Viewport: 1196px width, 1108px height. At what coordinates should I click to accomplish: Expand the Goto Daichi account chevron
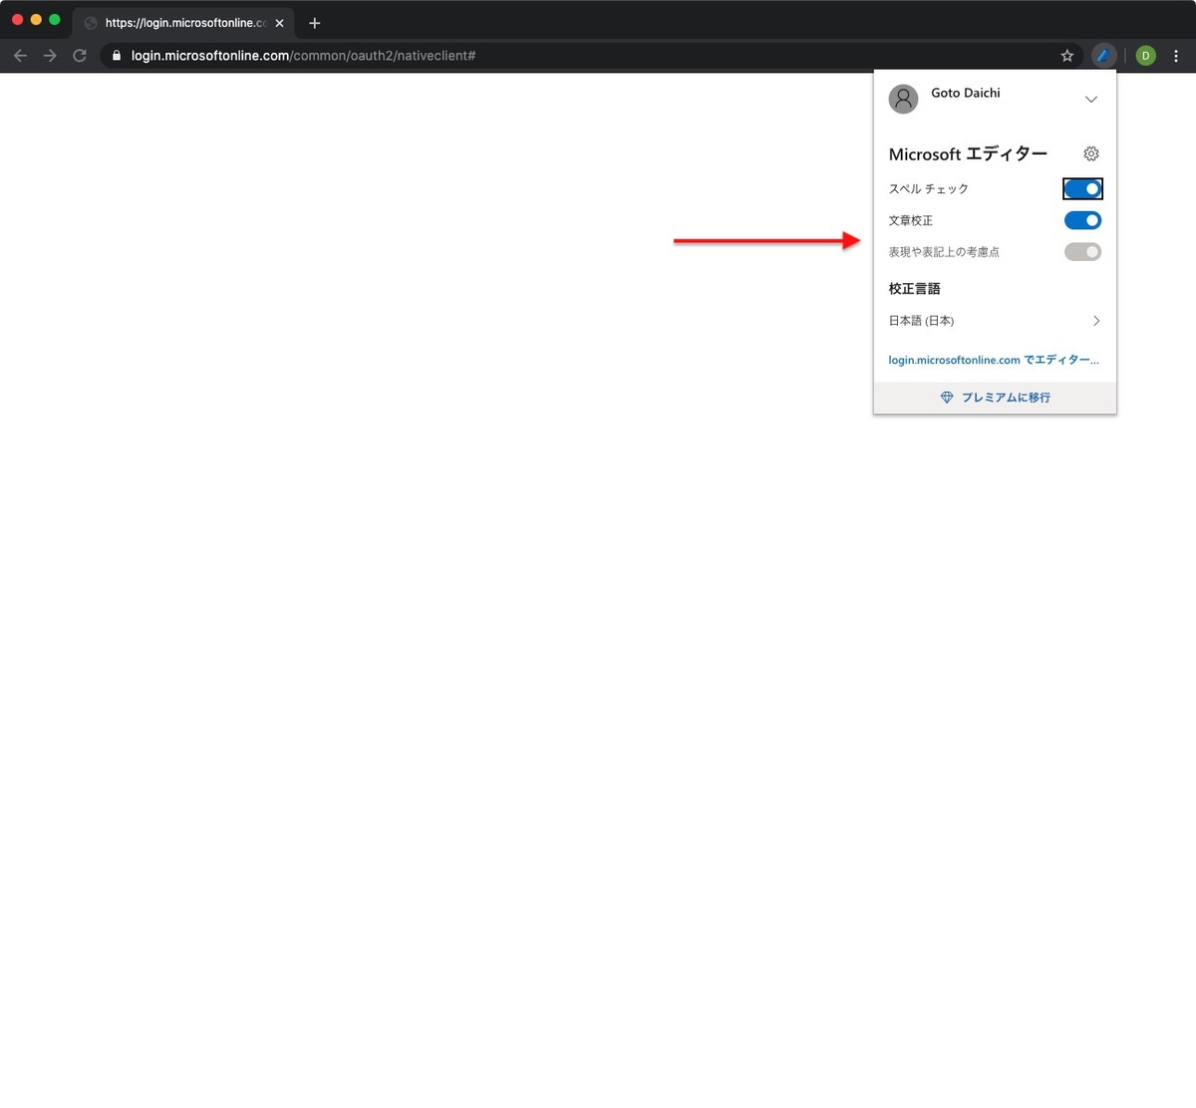pyautogui.click(x=1091, y=100)
